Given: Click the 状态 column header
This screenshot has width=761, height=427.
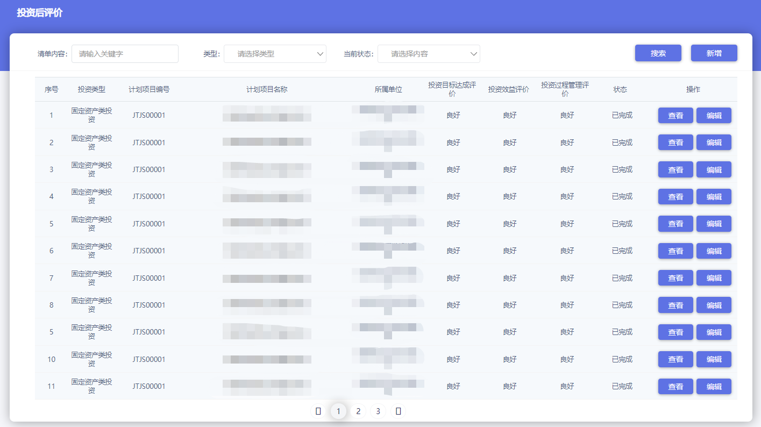Looking at the screenshot, I should pos(620,89).
